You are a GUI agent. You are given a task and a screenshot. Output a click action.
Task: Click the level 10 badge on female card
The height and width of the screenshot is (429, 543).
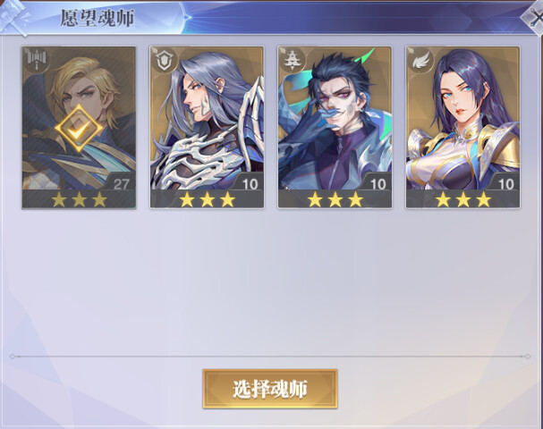506,184
